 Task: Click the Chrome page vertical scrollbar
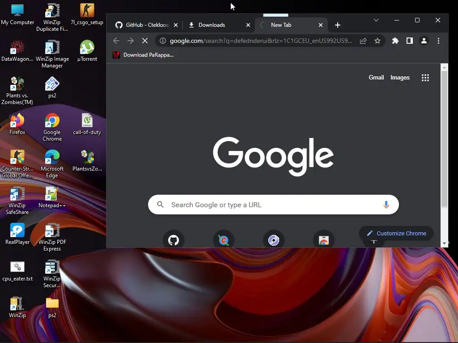click(x=444, y=138)
